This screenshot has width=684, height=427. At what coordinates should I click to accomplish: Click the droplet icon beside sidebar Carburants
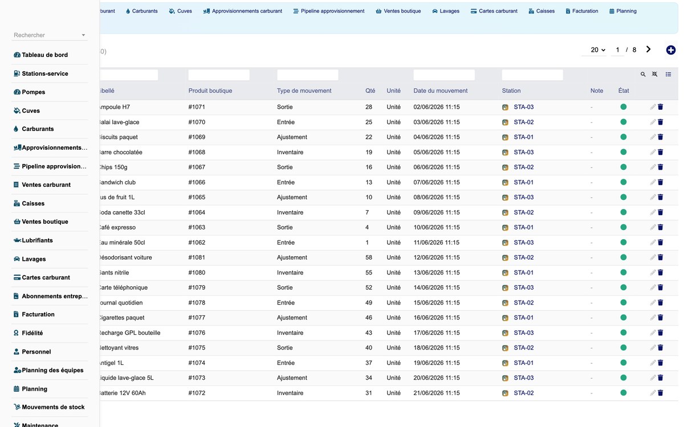click(16, 129)
